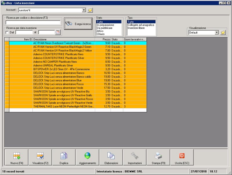Click the eBay app icon in title bar
This screenshot has width=232, height=175.
click(x=3, y=3)
